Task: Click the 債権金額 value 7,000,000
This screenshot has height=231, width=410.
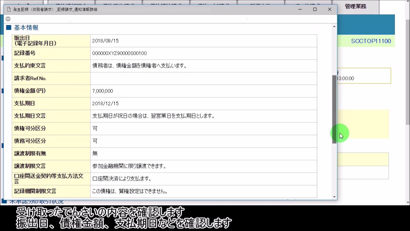Action: tap(102, 91)
